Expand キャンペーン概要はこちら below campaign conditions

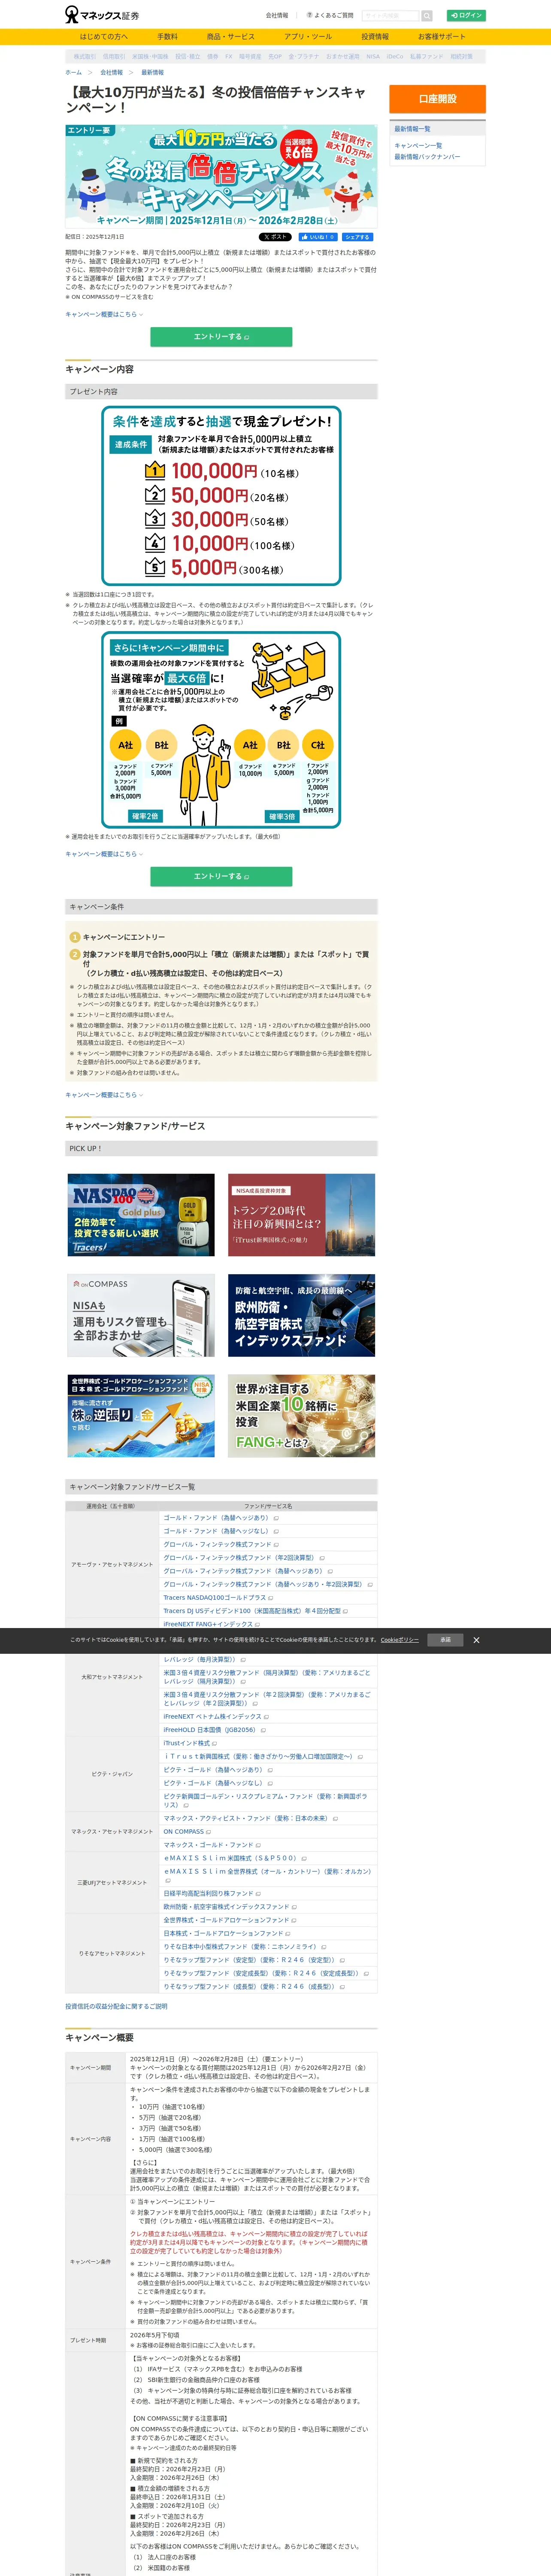[104, 1095]
